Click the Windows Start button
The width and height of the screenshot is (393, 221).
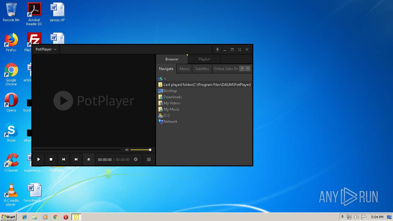(x=9, y=217)
